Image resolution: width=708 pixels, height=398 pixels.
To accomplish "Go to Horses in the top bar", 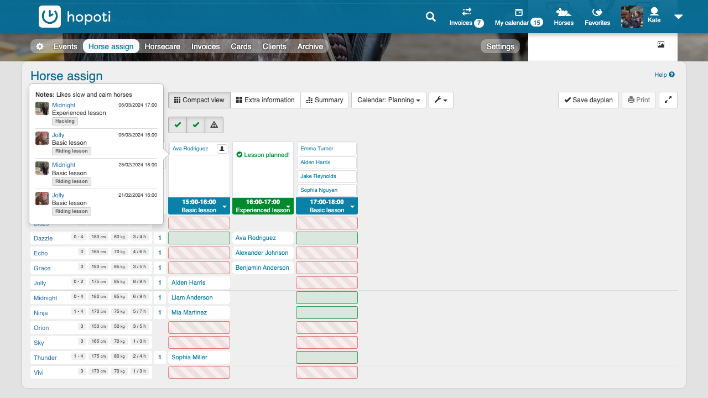I will coord(564,17).
